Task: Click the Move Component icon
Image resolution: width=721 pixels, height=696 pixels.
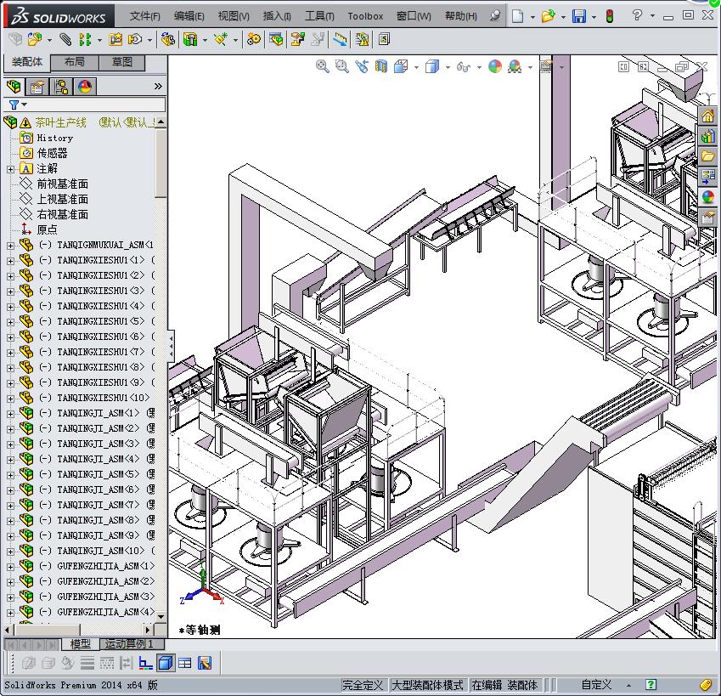Action: click(135, 40)
